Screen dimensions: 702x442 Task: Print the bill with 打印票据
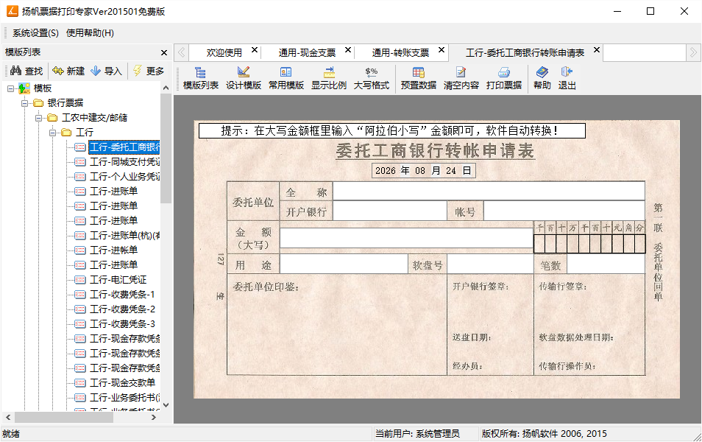[x=503, y=78]
